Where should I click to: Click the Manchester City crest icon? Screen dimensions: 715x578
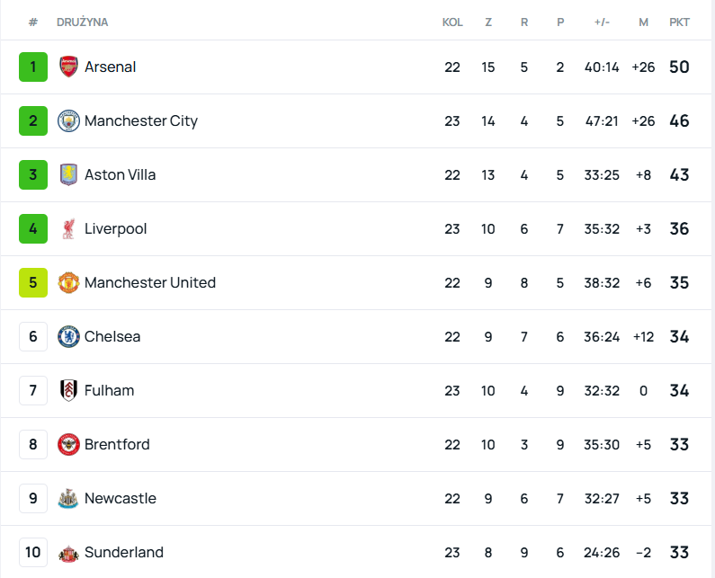(x=68, y=120)
